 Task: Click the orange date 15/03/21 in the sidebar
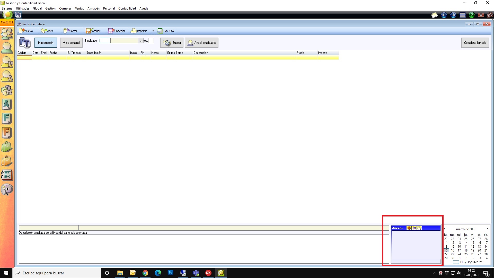tap(7, 22)
